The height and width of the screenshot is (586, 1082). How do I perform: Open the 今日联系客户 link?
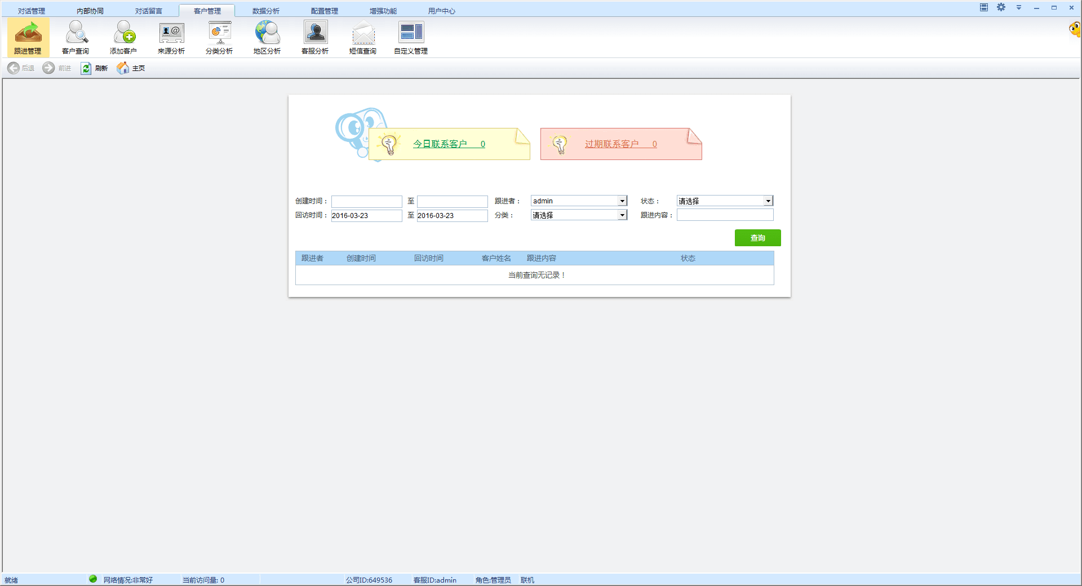(x=449, y=144)
